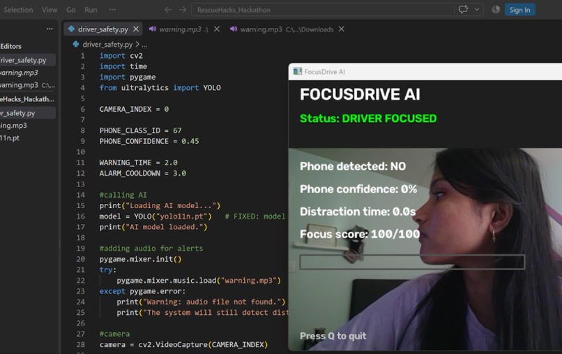The height and width of the screenshot is (354, 562).
Task: Open the chat icon in title bar
Action: point(463,9)
